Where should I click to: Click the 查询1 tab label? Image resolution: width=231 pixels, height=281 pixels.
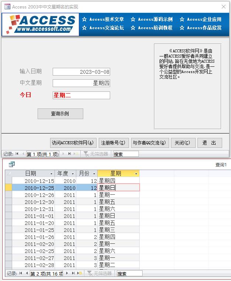click(221, 164)
